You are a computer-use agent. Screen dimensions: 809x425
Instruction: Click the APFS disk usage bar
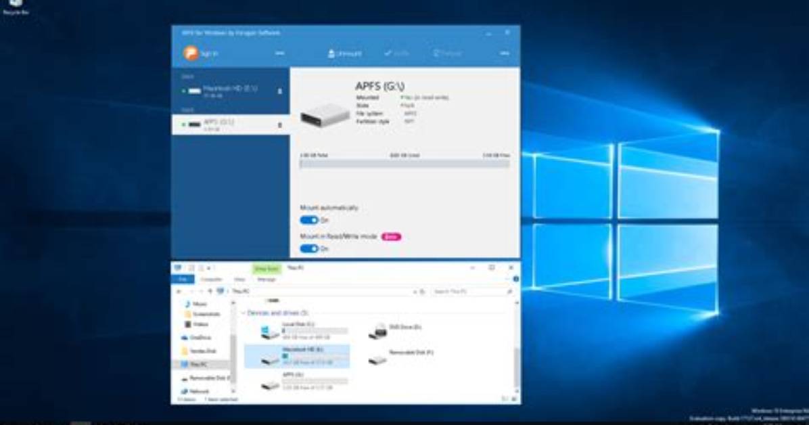[405, 164]
